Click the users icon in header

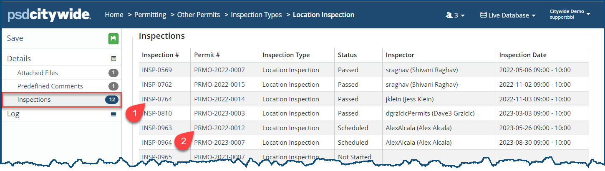click(x=449, y=15)
